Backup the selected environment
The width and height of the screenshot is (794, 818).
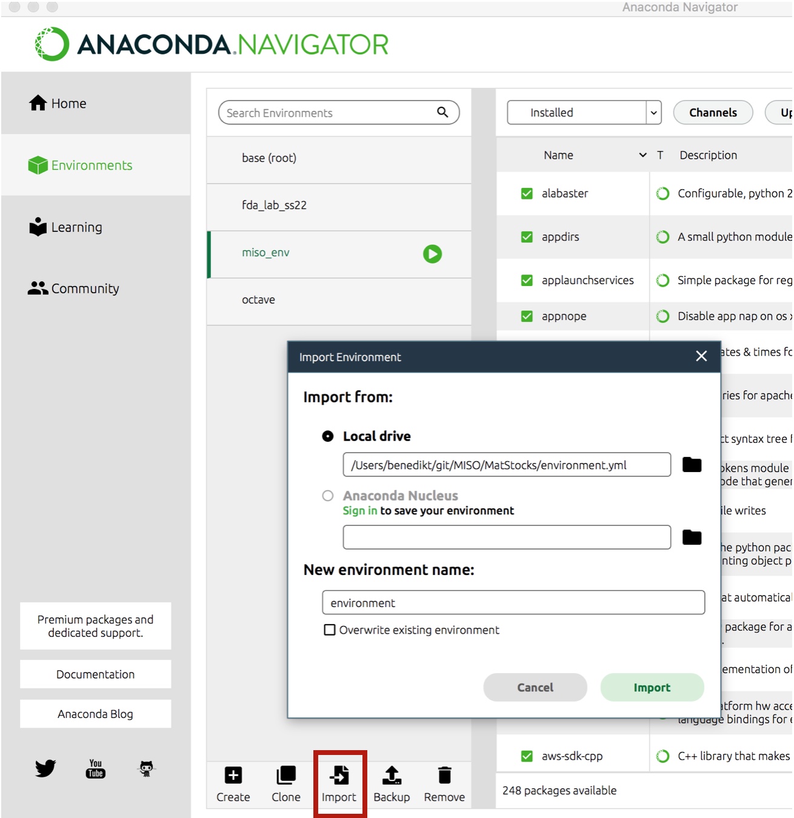click(392, 785)
